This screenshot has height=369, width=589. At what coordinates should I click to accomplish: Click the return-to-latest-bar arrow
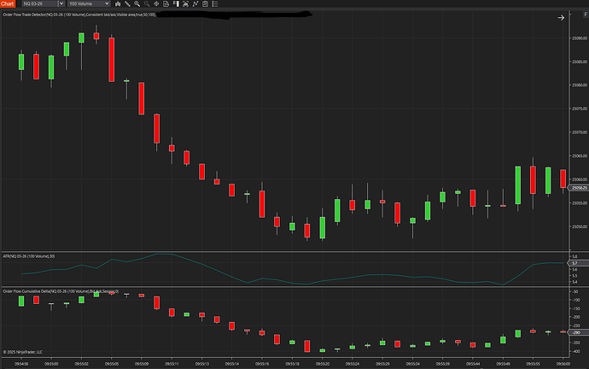(561, 17)
